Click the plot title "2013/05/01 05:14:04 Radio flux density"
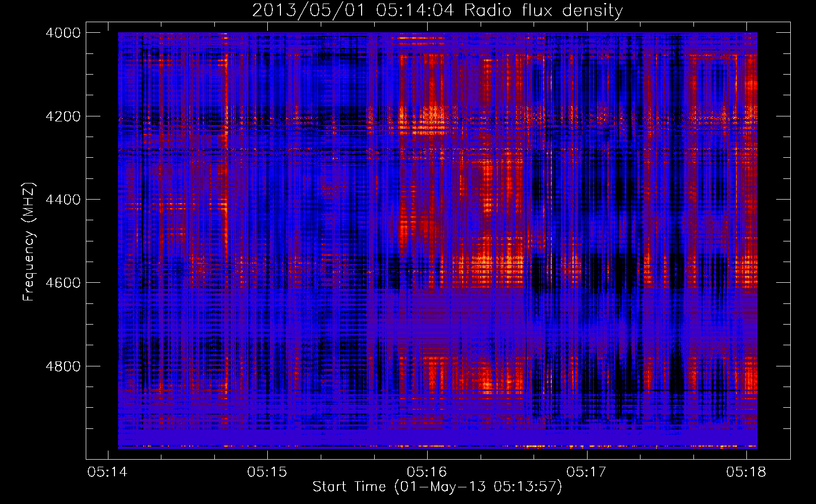 click(x=437, y=11)
